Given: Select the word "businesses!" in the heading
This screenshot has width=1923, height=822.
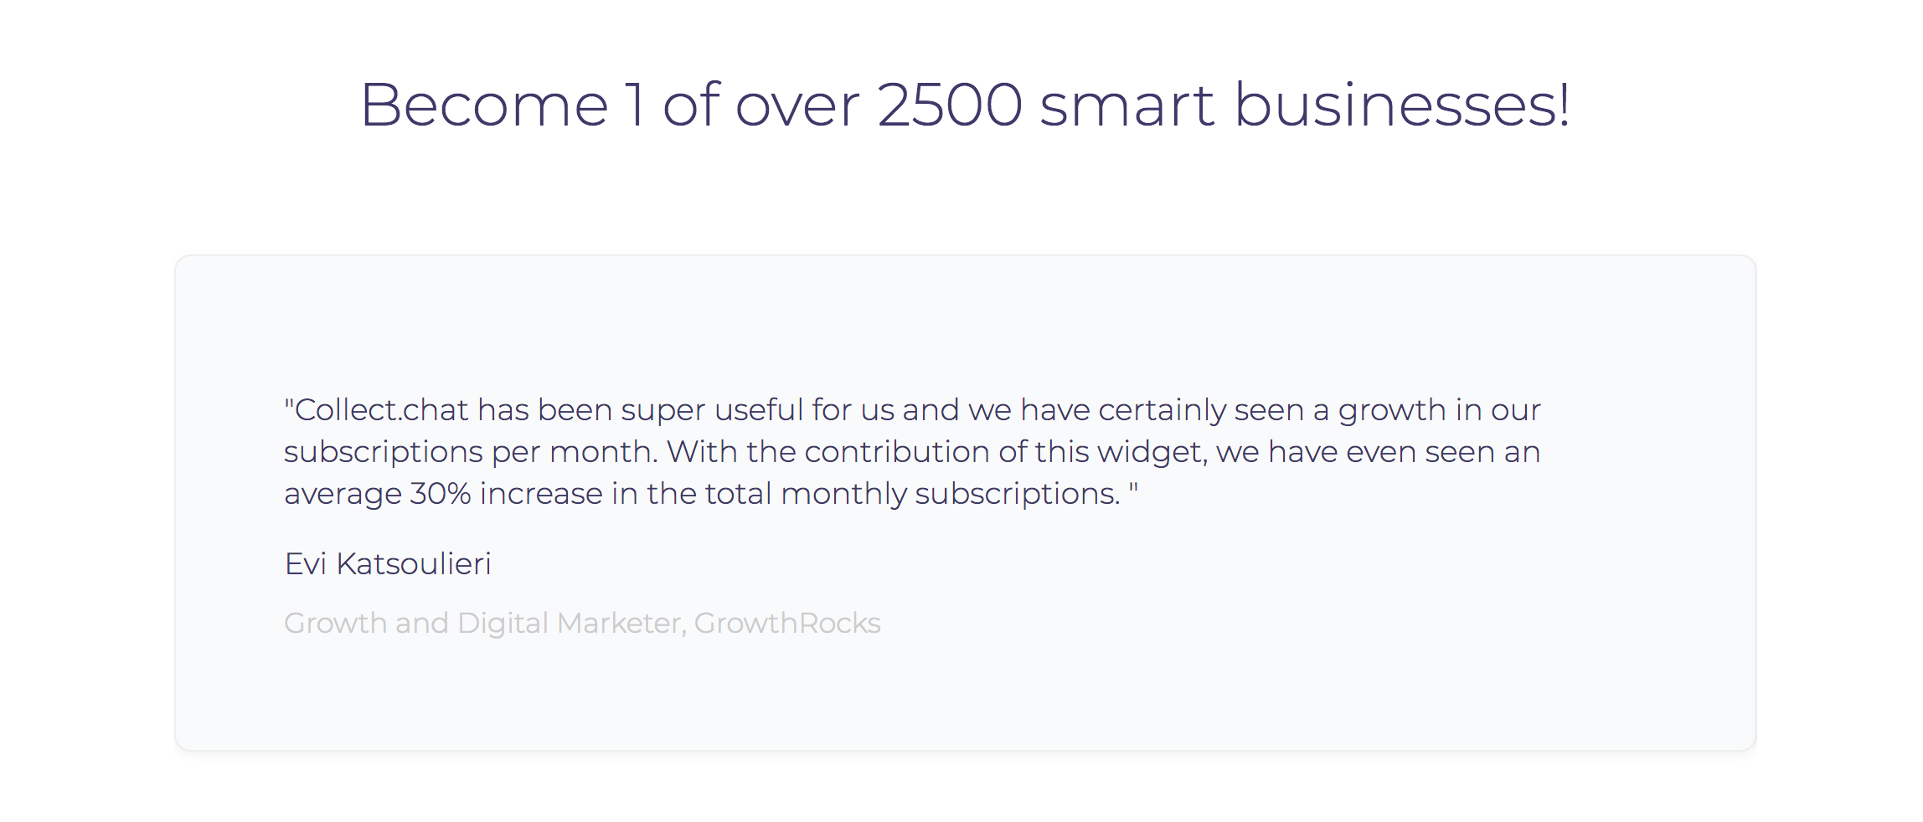Looking at the screenshot, I should point(1402,105).
